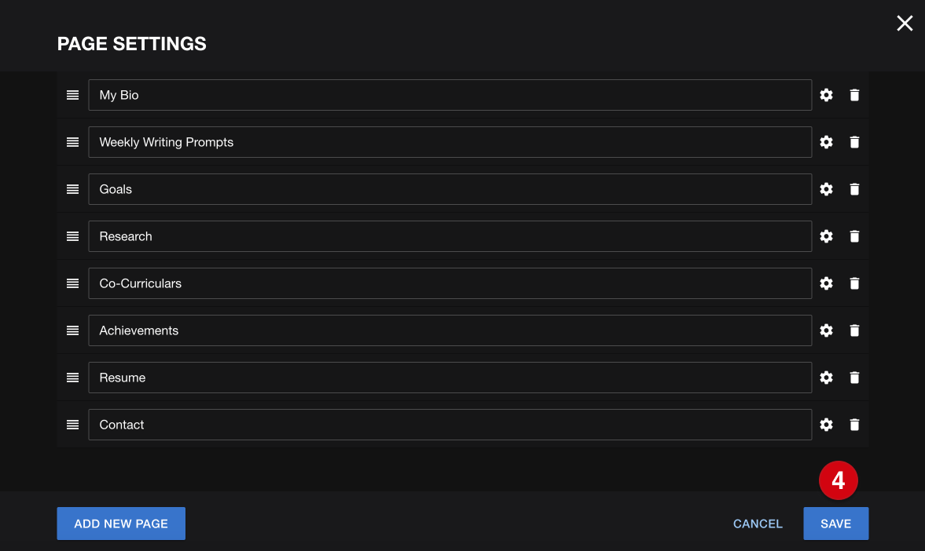Focus the Research page name field
This screenshot has height=551, width=925.
coord(450,236)
